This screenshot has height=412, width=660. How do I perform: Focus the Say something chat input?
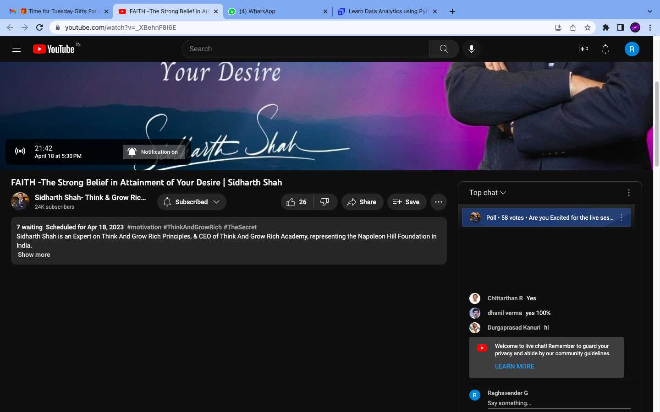[x=559, y=403]
